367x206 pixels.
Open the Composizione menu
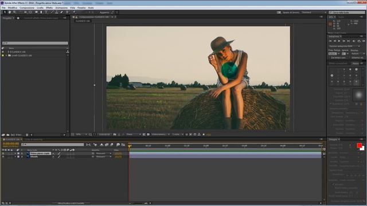pos(27,7)
